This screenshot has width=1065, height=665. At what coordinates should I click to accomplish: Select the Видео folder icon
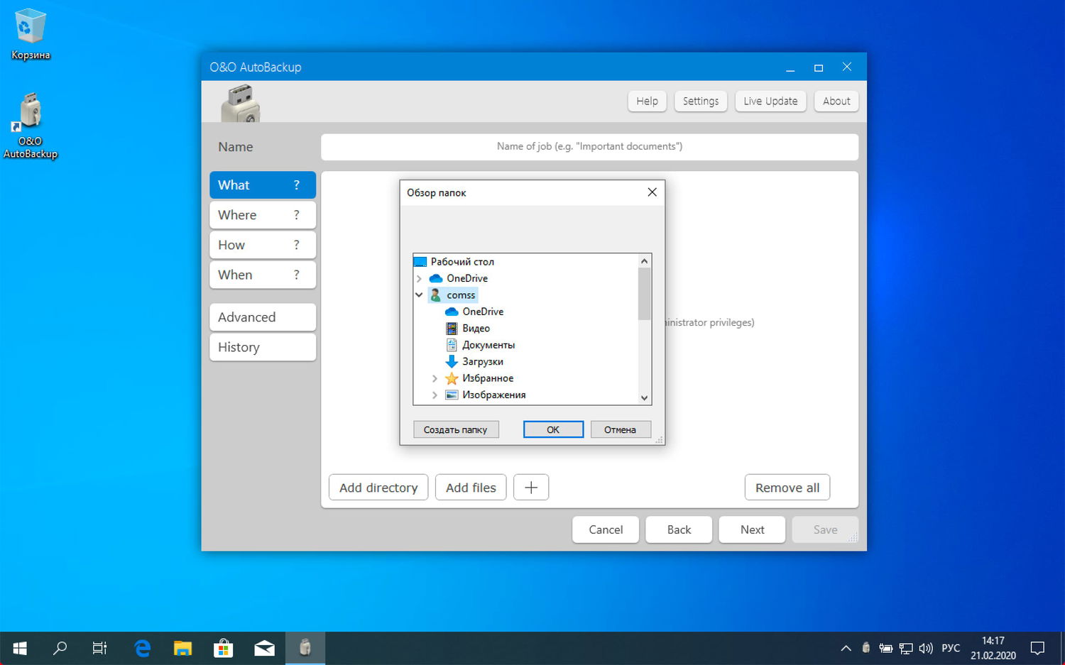pos(452,328)
